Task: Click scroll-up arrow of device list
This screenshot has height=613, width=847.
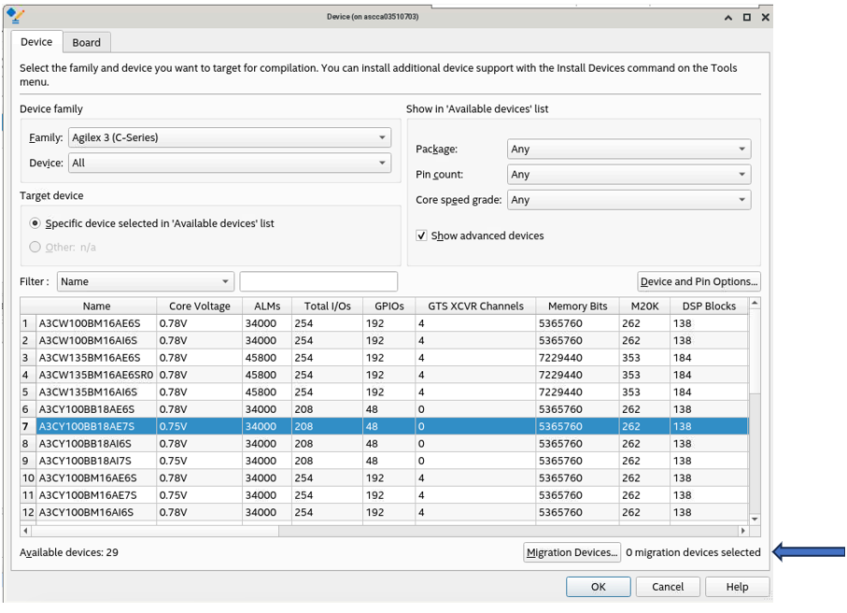Action: click(755, 304)
